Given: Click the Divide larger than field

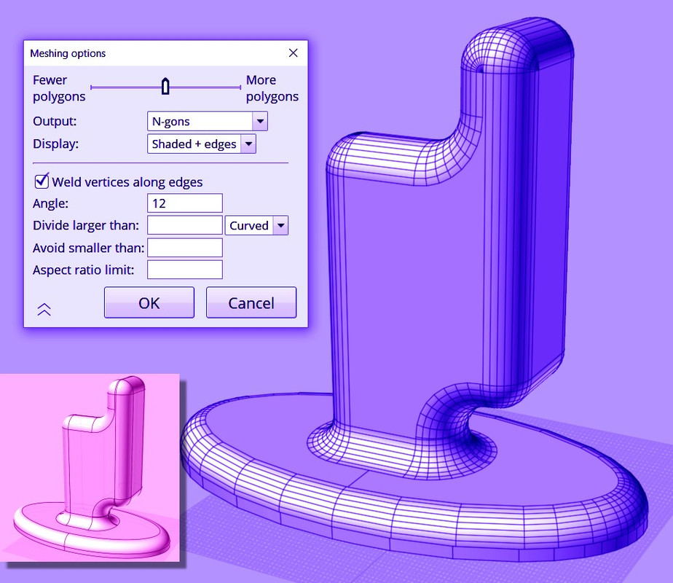Looking at the screenshot, I should pos(184,225).
